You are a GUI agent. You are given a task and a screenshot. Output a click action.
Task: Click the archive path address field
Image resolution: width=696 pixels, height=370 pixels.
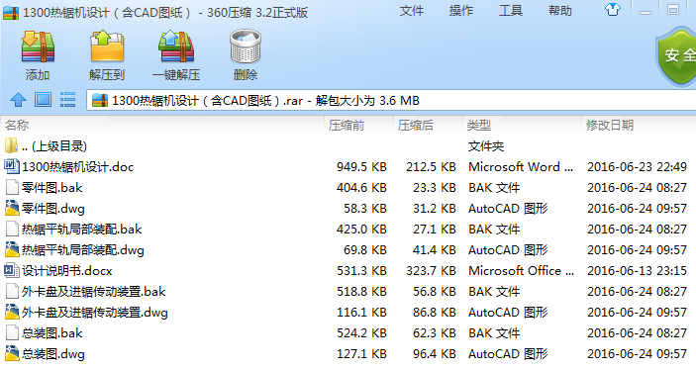[x=391, y=100]
